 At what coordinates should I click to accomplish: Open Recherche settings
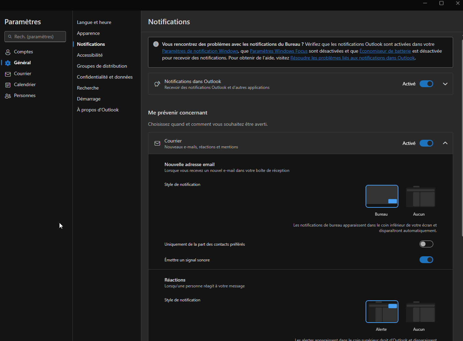88,88
